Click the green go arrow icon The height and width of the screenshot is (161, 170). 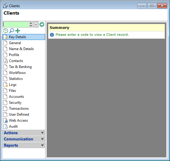[42, 24]
